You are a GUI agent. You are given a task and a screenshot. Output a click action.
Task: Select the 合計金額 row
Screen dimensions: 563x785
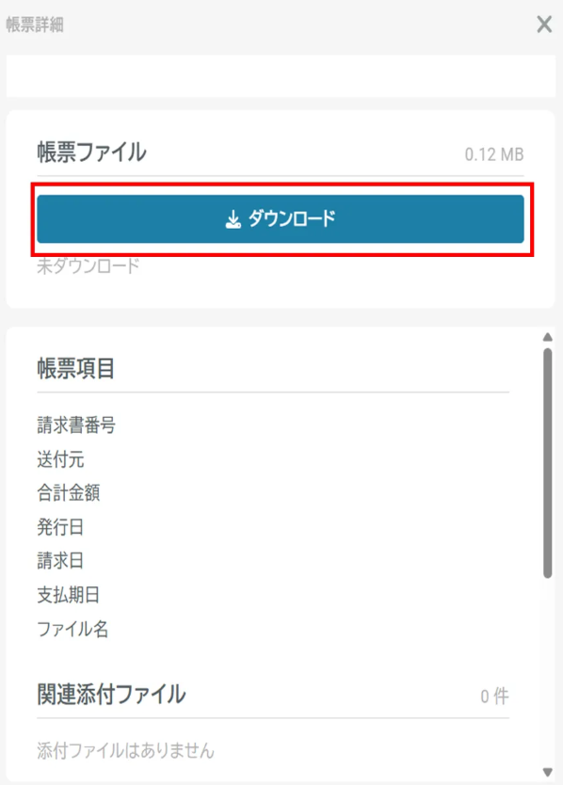[273, 492]
